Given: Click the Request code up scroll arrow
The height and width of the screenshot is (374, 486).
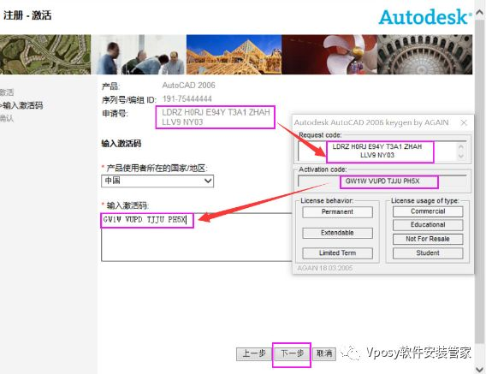Looking at the screenshot, I should tap(461, 146).
